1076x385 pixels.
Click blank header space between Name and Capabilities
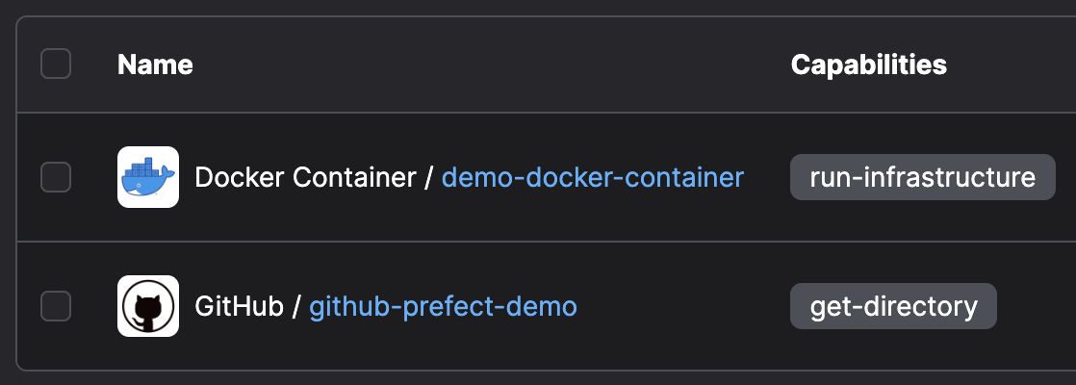[x=492, y=64]
